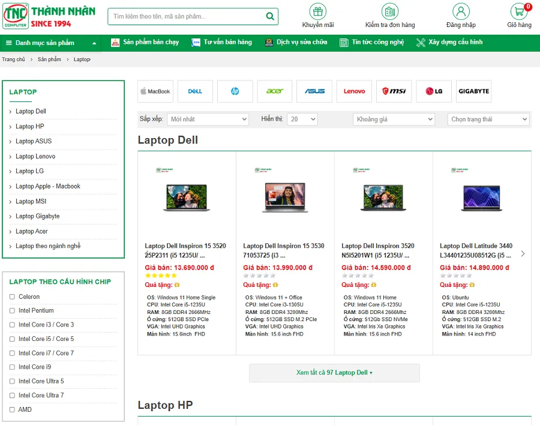The height and width of the screenshot is (425, 540).
Task: Click the Thành Nhân TNC logo
Action: (x=49, y=16)
